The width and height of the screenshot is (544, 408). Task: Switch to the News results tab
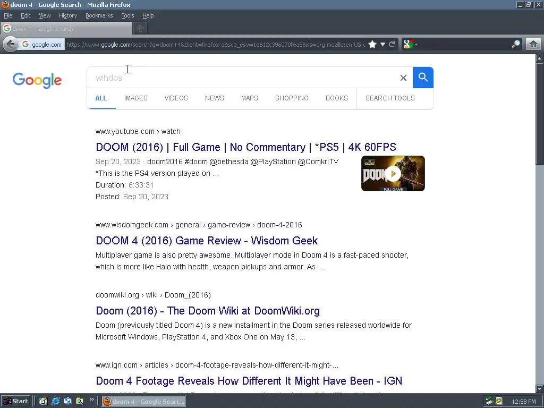pos(215,98)
